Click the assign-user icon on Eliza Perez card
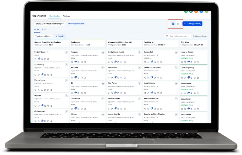The height and width of the screenshot is (155, 242). click(x=140, y=83)
